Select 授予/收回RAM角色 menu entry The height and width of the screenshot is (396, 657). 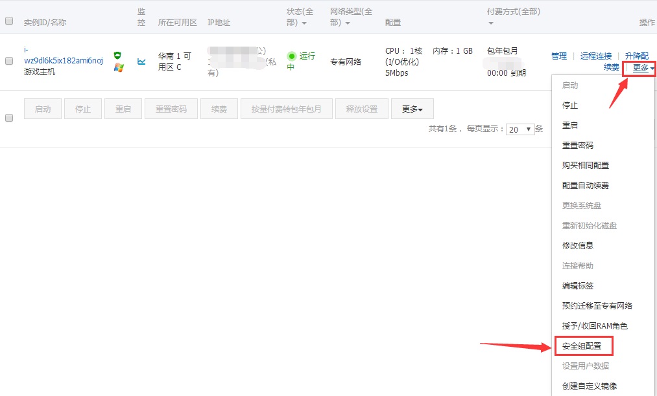click(595, 326)
